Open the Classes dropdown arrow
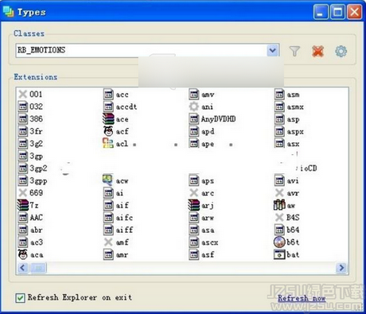The width and height of the screenshot is (366, 314). pyautogui.click(x=273, y=50)
